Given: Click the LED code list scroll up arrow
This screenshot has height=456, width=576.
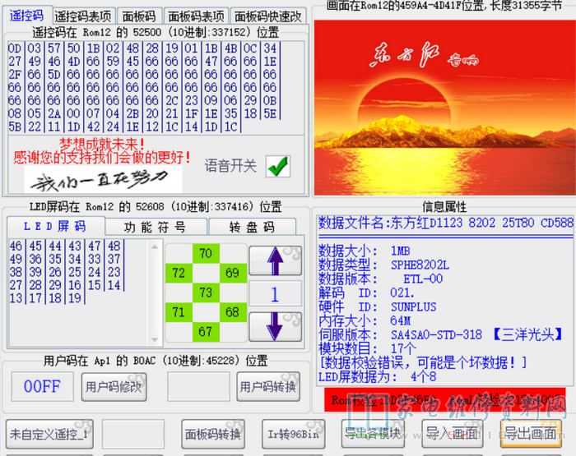Looking at the screenshot, I should click(155, 246).
